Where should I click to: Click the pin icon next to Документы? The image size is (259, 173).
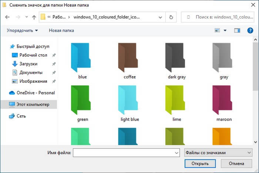pos(54,72)
